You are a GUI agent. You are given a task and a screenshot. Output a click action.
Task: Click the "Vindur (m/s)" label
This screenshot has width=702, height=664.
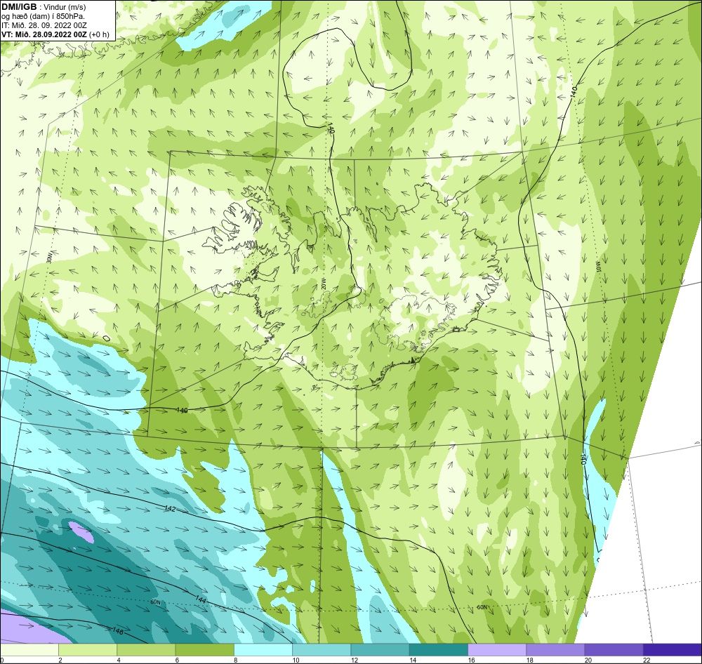[x=66, y=7]
